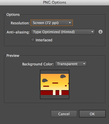The width and height of the screenshot is (109, 124).
Task: Click the dark red ground in preview
Action: coord(46,93)
